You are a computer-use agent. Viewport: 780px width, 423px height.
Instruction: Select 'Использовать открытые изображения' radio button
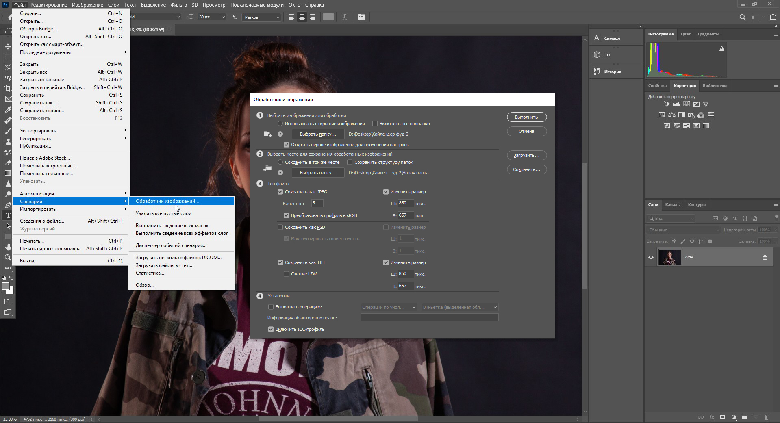pos(280,124)
